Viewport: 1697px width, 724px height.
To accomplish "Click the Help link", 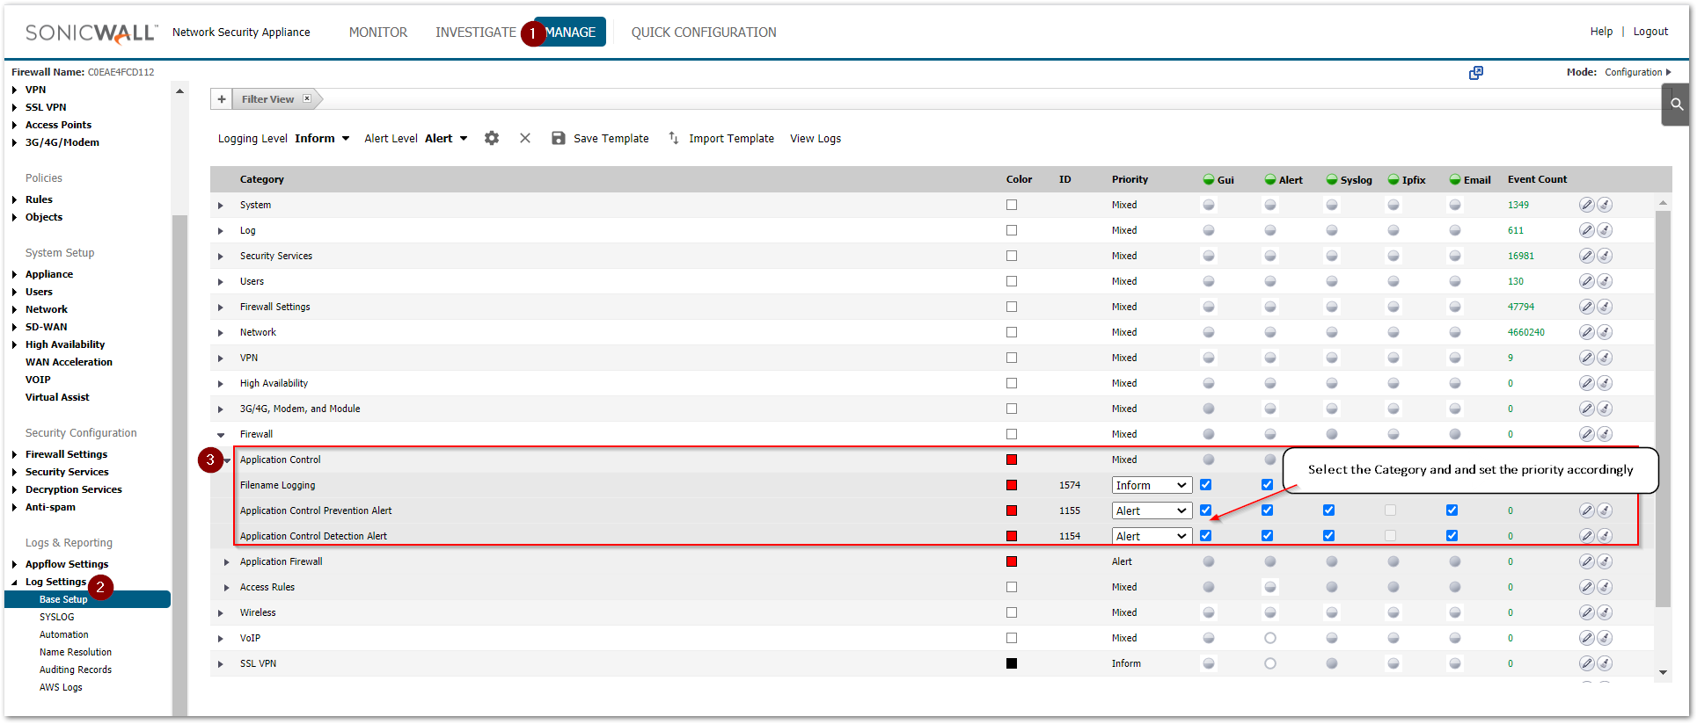I will click(1601, 32).
